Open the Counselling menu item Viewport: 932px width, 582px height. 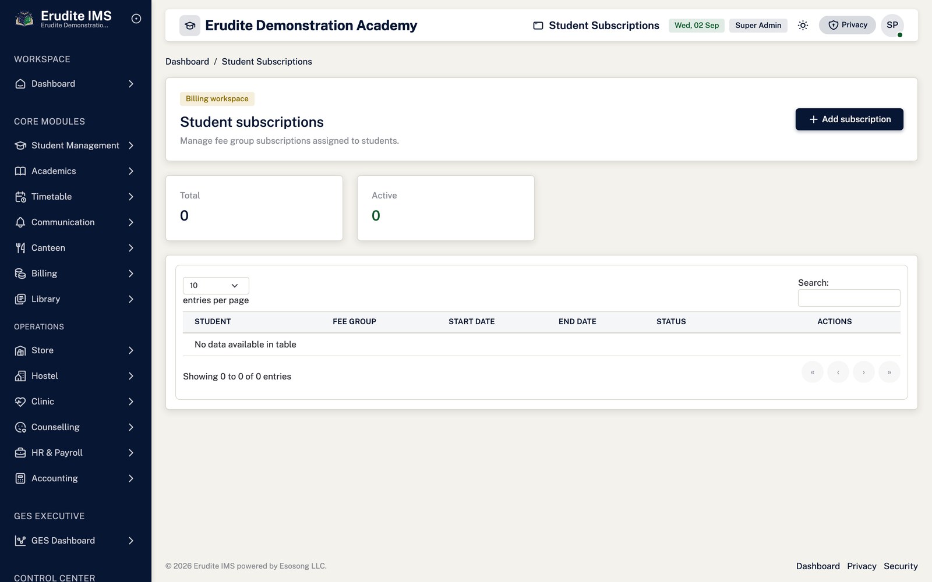tap(76, 427)
